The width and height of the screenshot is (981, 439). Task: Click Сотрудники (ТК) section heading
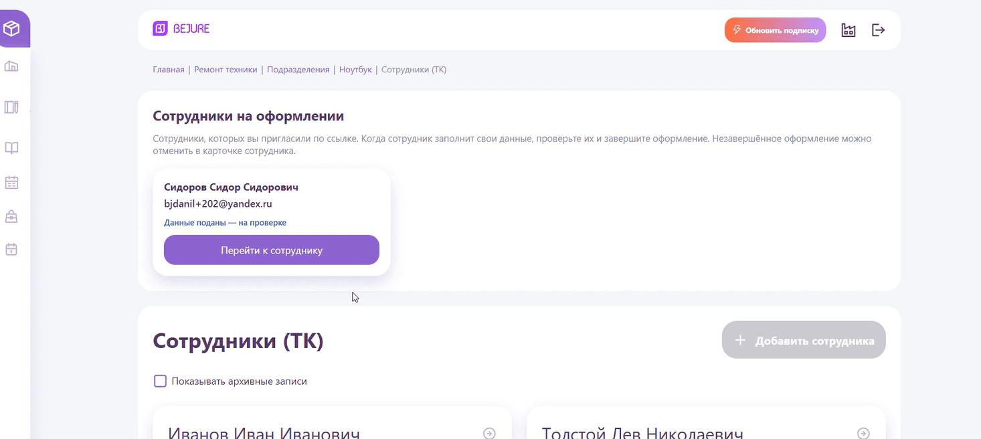pos(238,341)
